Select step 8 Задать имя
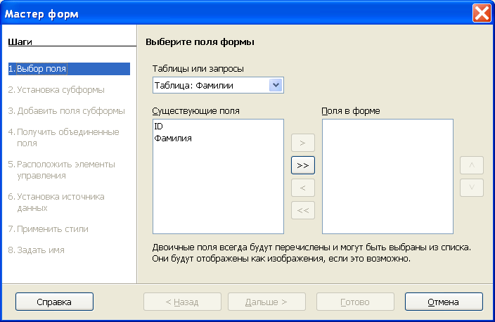Image resolution: width=495 pixels, height=322 pixels. (x=37, y=250)
